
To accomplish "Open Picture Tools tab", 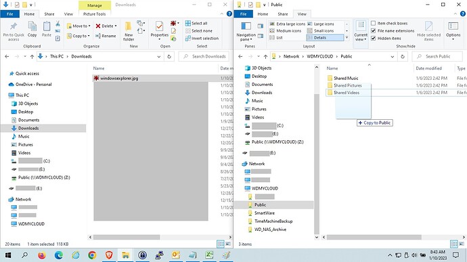I will [94, 14].
